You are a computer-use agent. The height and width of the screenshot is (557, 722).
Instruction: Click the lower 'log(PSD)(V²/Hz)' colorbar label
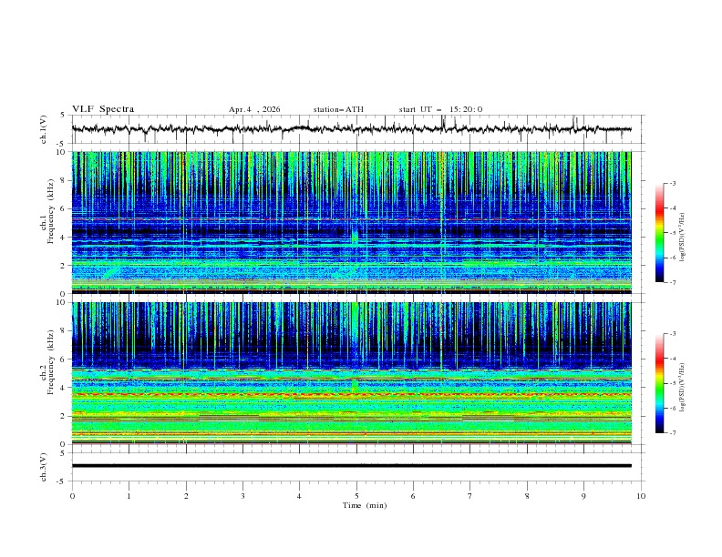click(x=683, y=388)
